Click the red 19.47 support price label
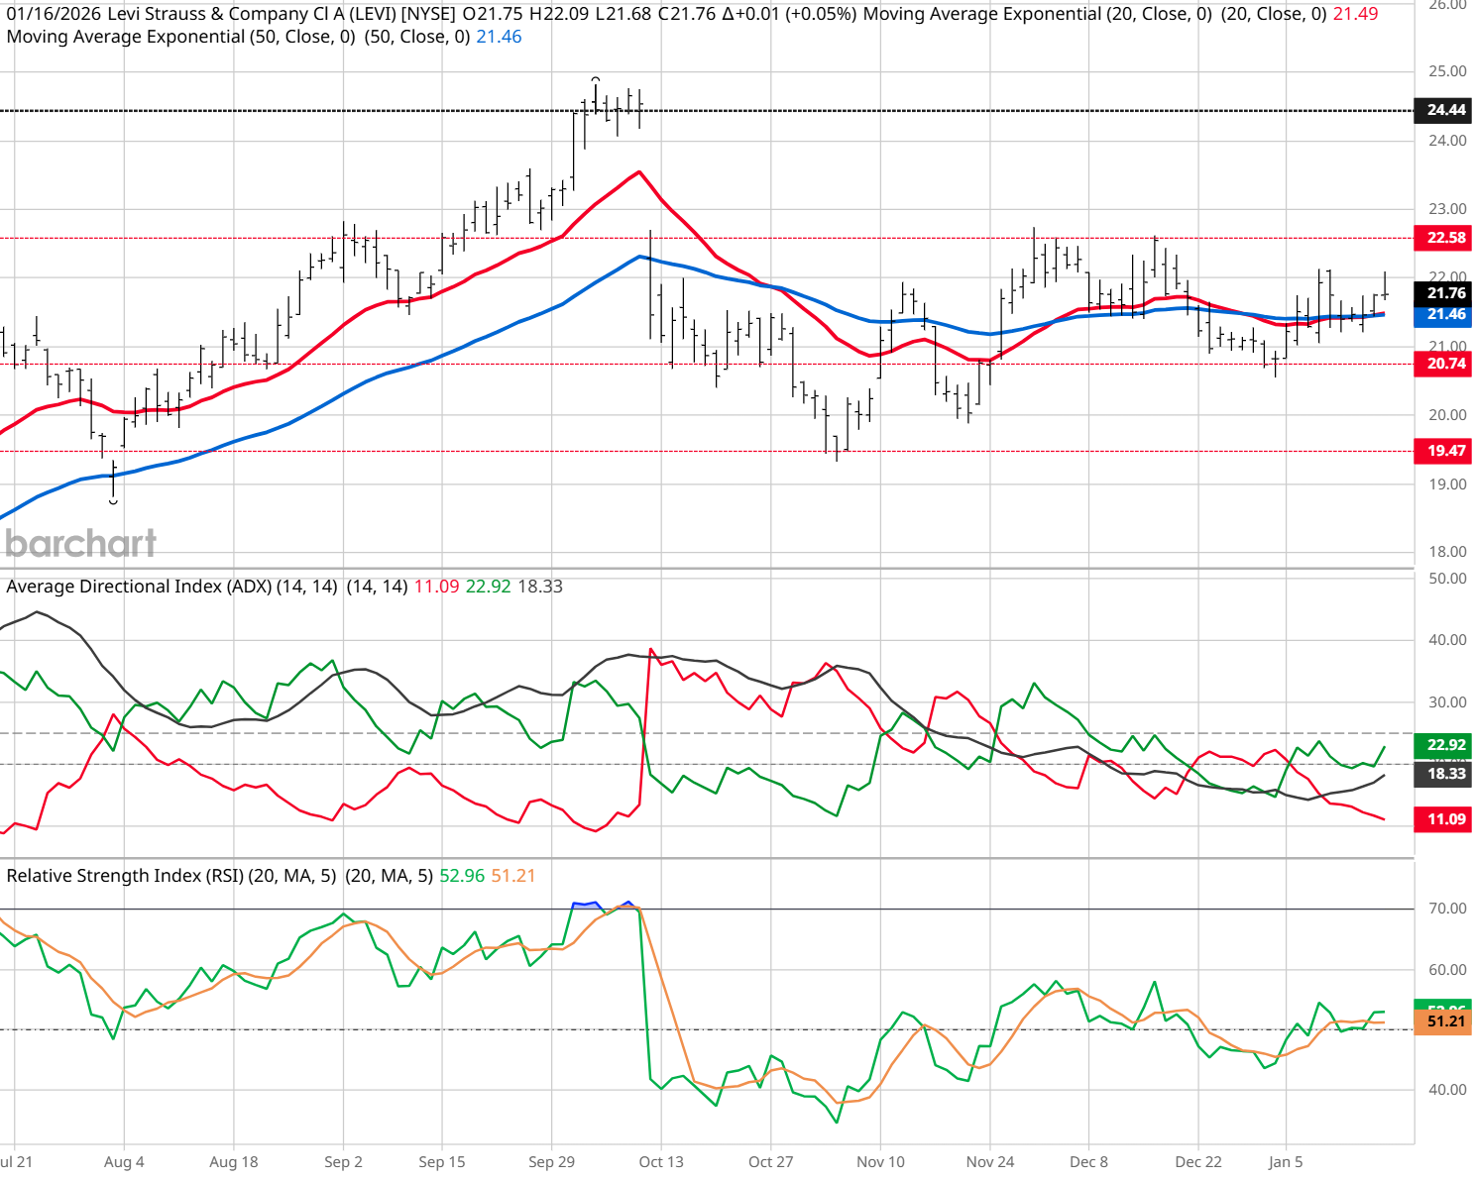 (x=1442, y=451)
